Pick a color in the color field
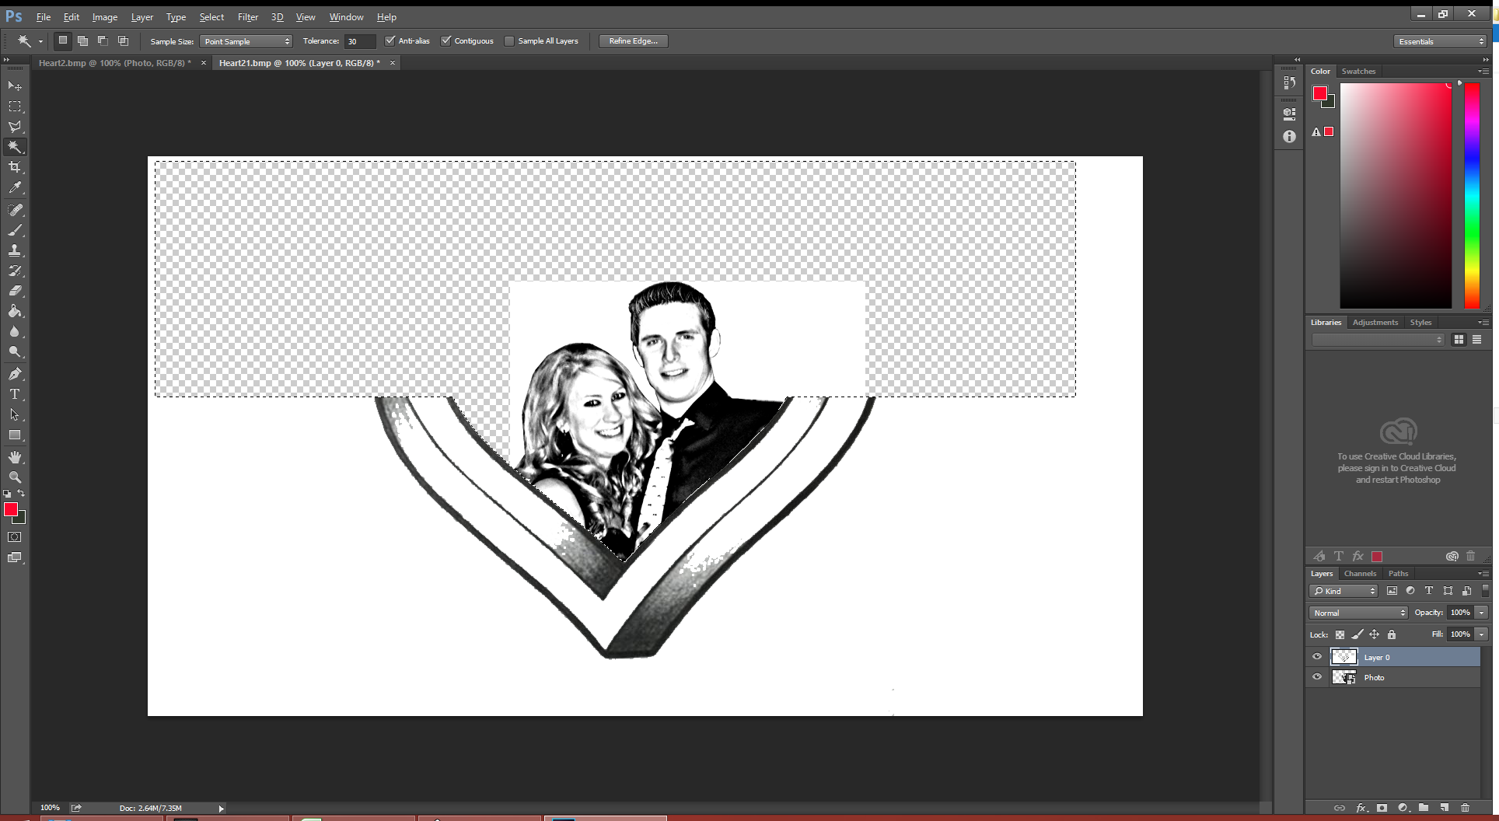1499x821 pixels. coord(1396,196)
